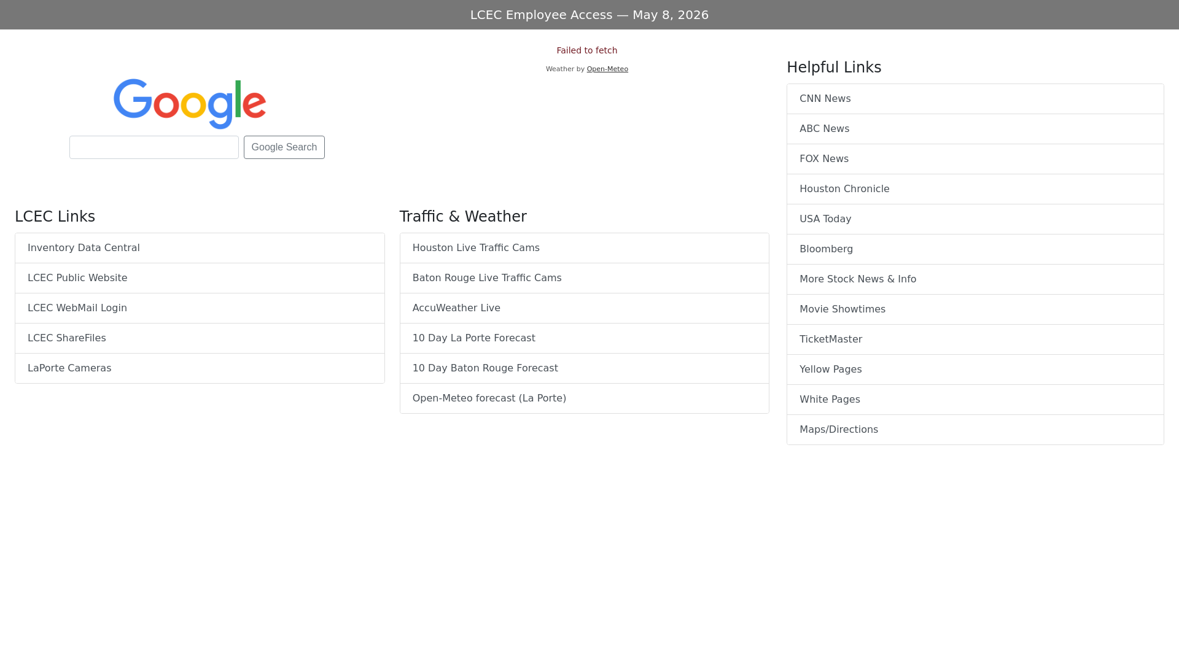The width and height of the screenshot is (1179, 663).
Task: Open ABC News link
Action: click(x=975, y=129)
